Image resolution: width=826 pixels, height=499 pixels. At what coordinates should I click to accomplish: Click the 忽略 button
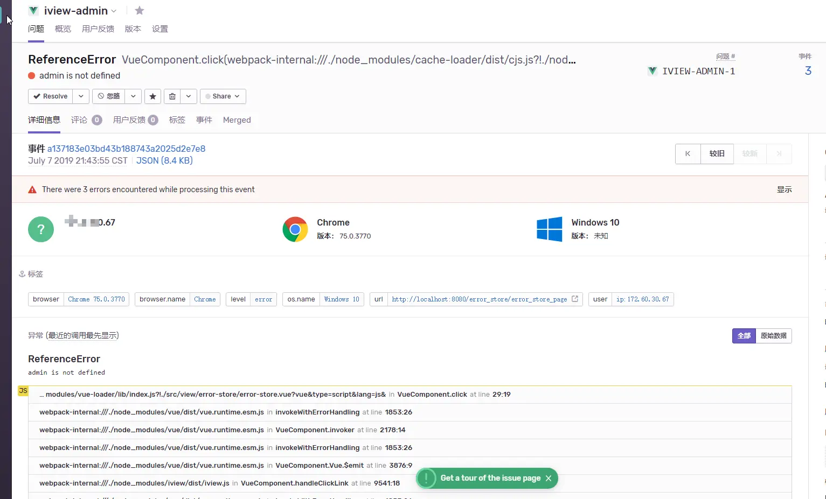(109, 96)
